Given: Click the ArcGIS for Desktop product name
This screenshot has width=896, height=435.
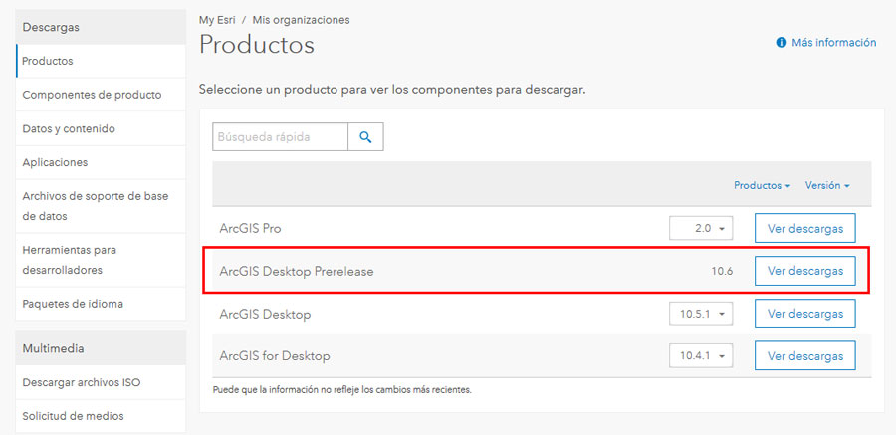Looking at the screenshot, I should coord(275,356).
